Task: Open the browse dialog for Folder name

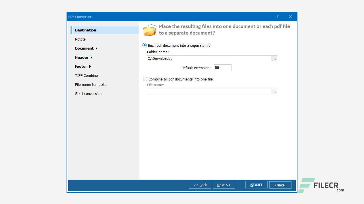Action: [x=274, y=59]
